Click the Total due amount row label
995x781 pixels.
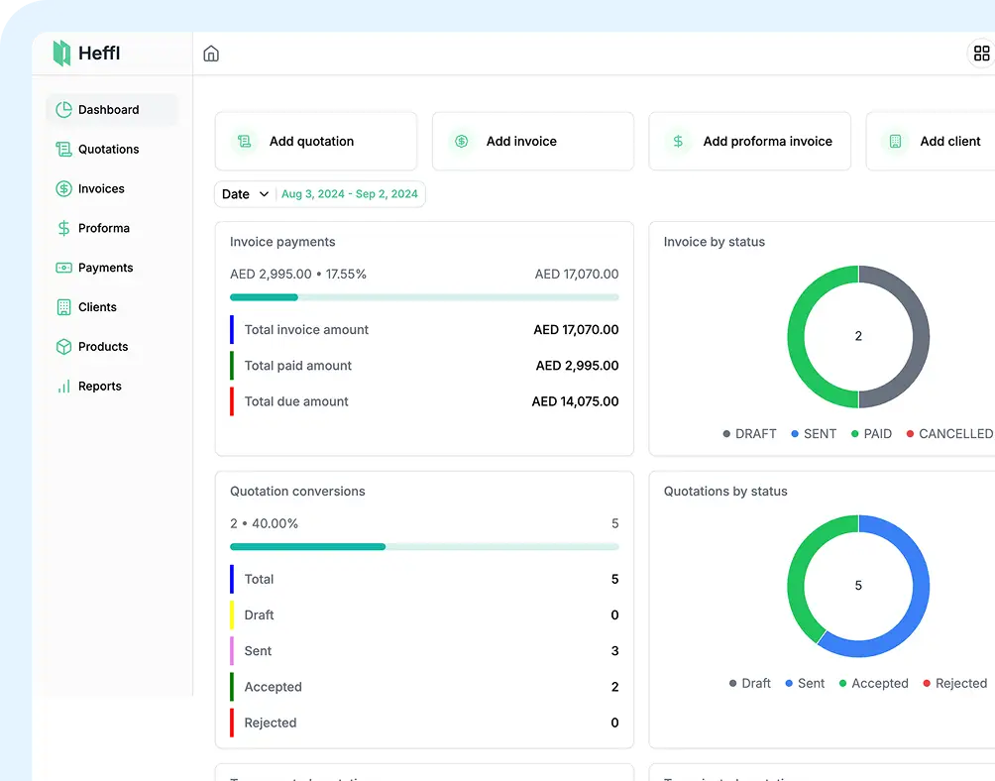(296, 401)
